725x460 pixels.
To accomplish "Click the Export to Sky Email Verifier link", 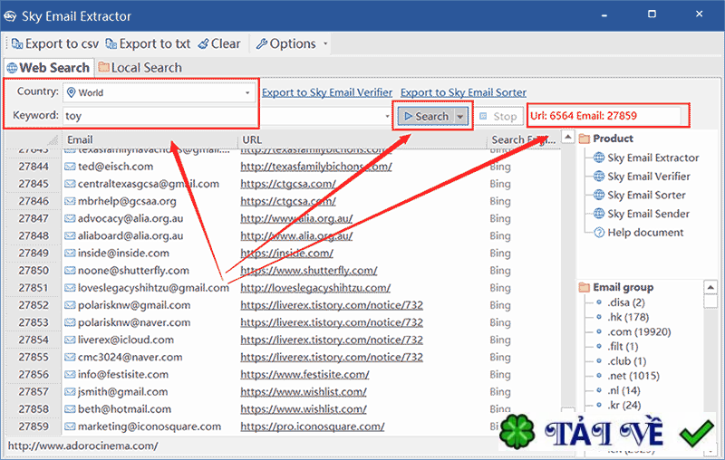I will (327, 92).
